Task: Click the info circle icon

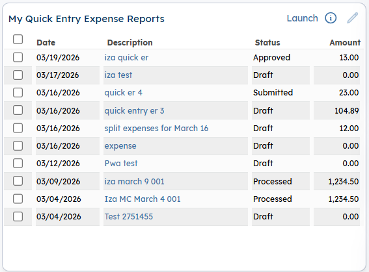Action: click(x=331, y=18)
